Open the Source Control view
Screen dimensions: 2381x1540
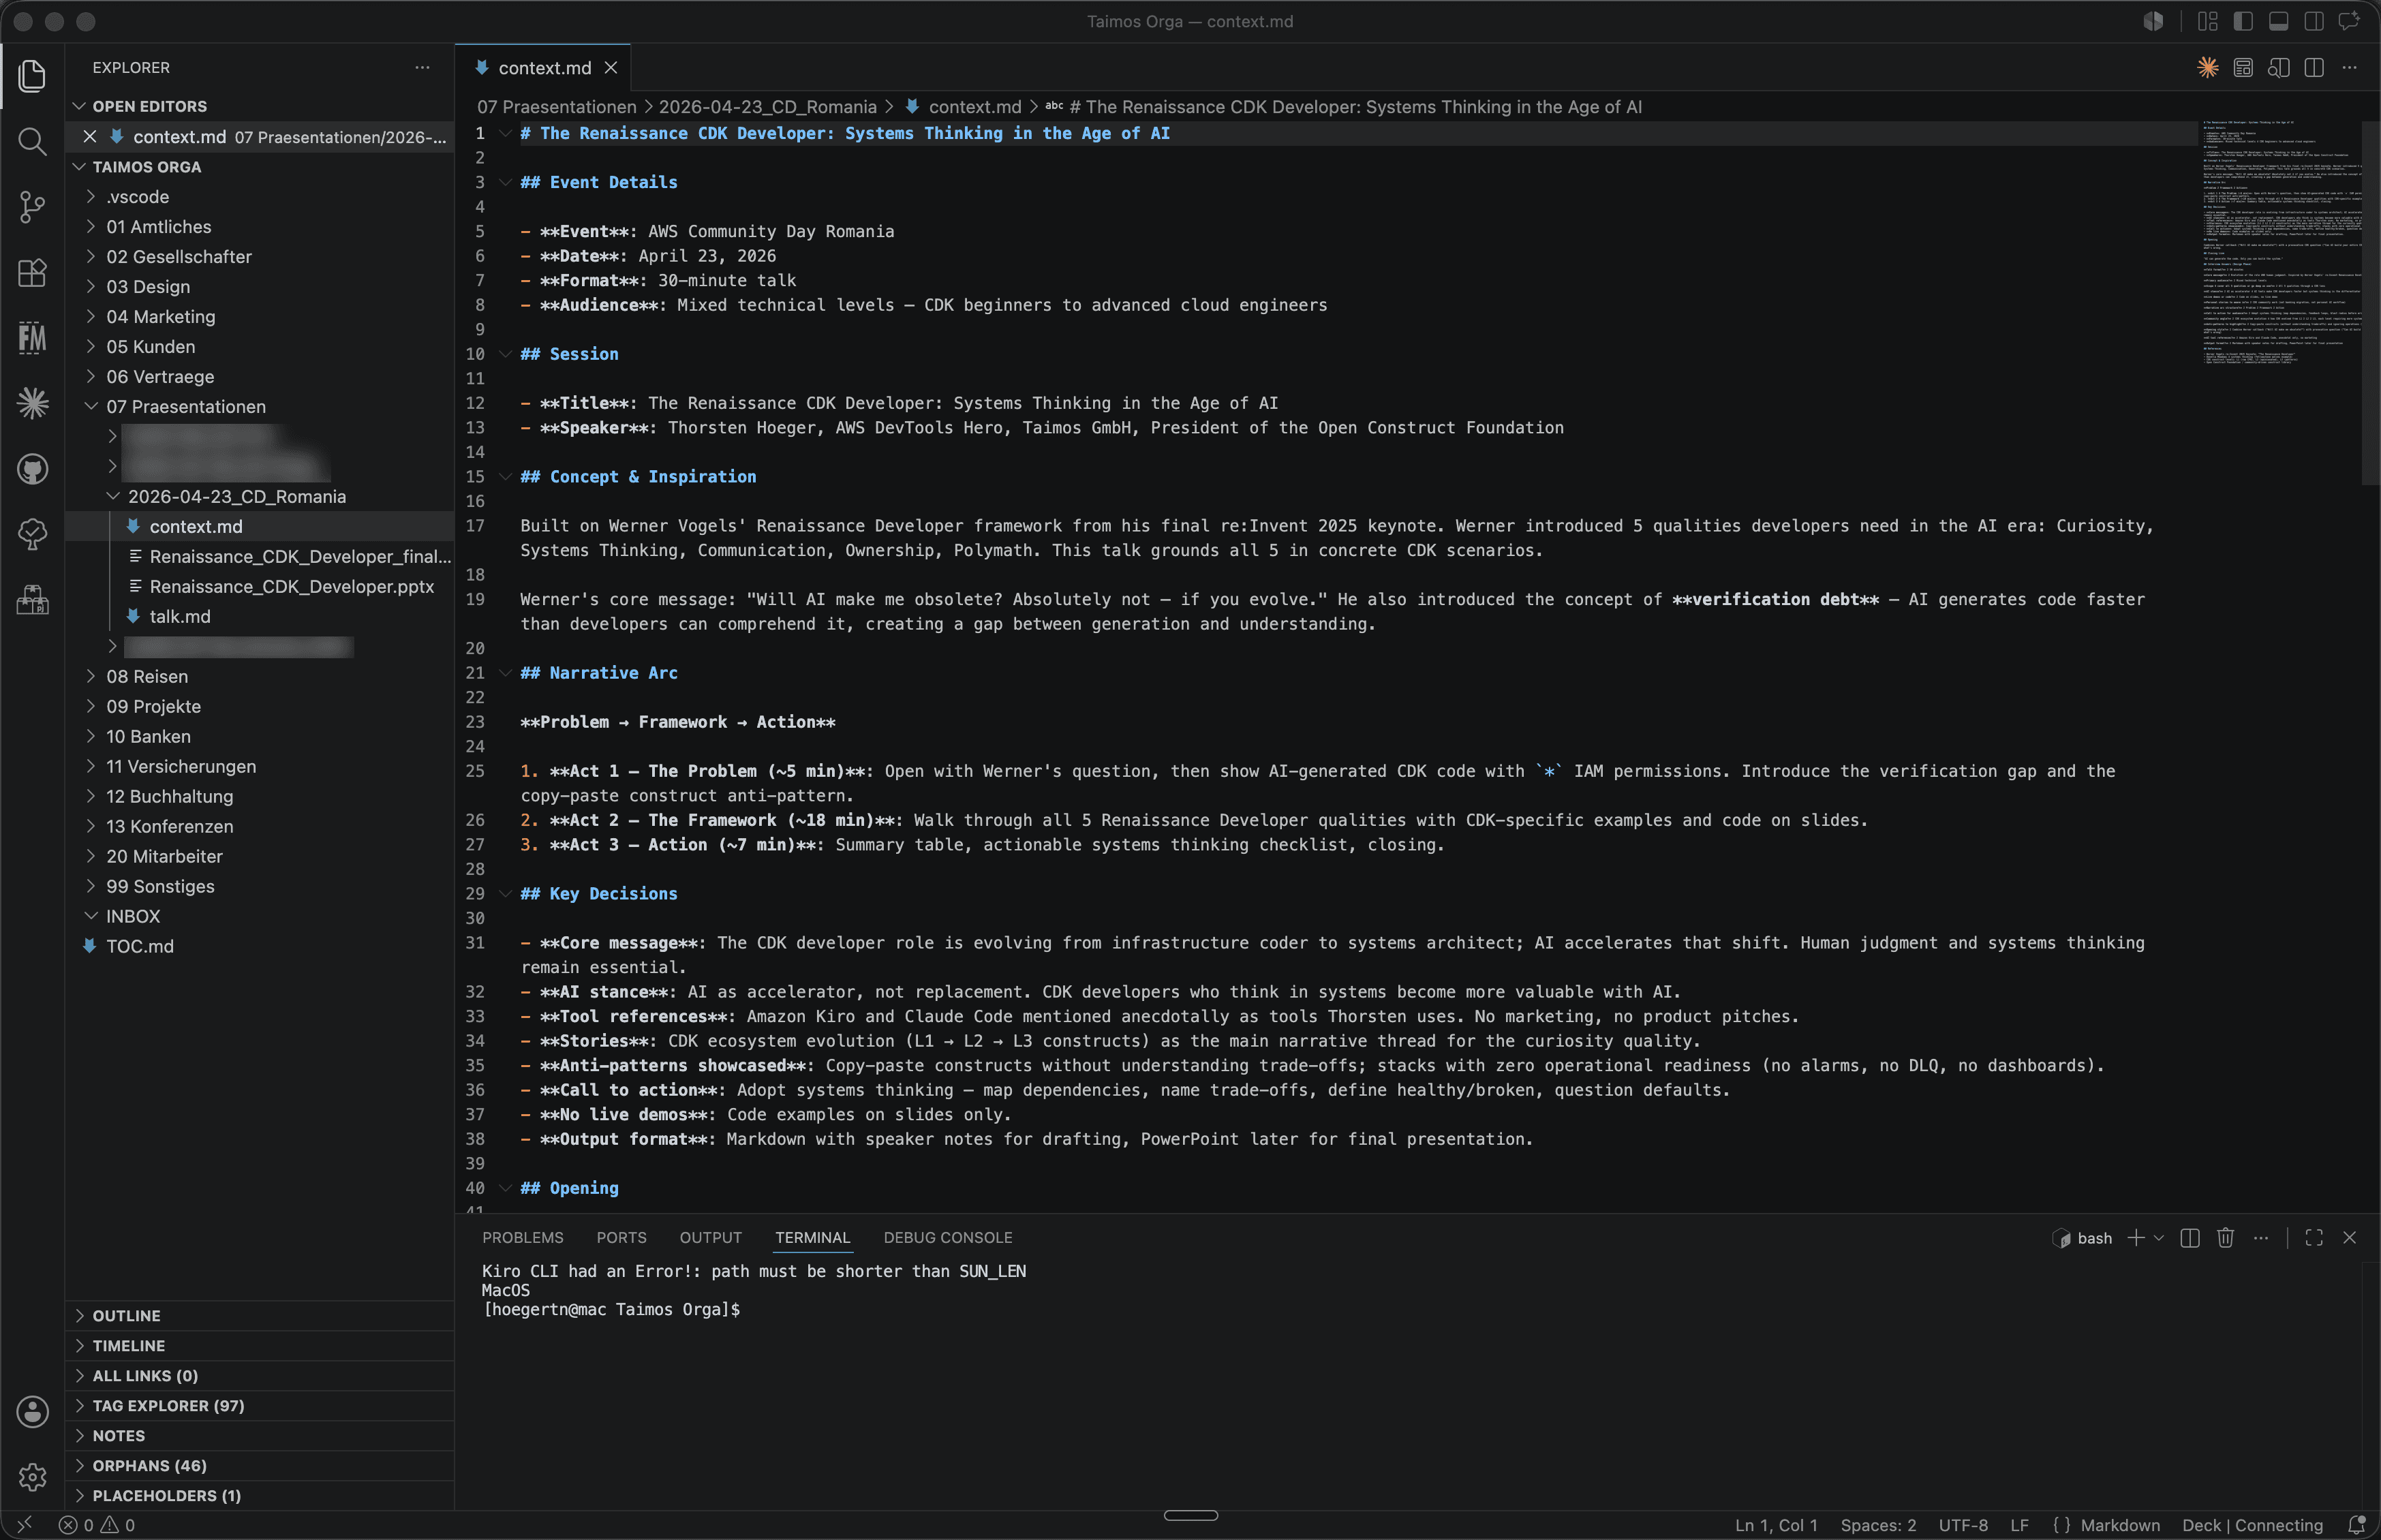click(x=32, y=207)
